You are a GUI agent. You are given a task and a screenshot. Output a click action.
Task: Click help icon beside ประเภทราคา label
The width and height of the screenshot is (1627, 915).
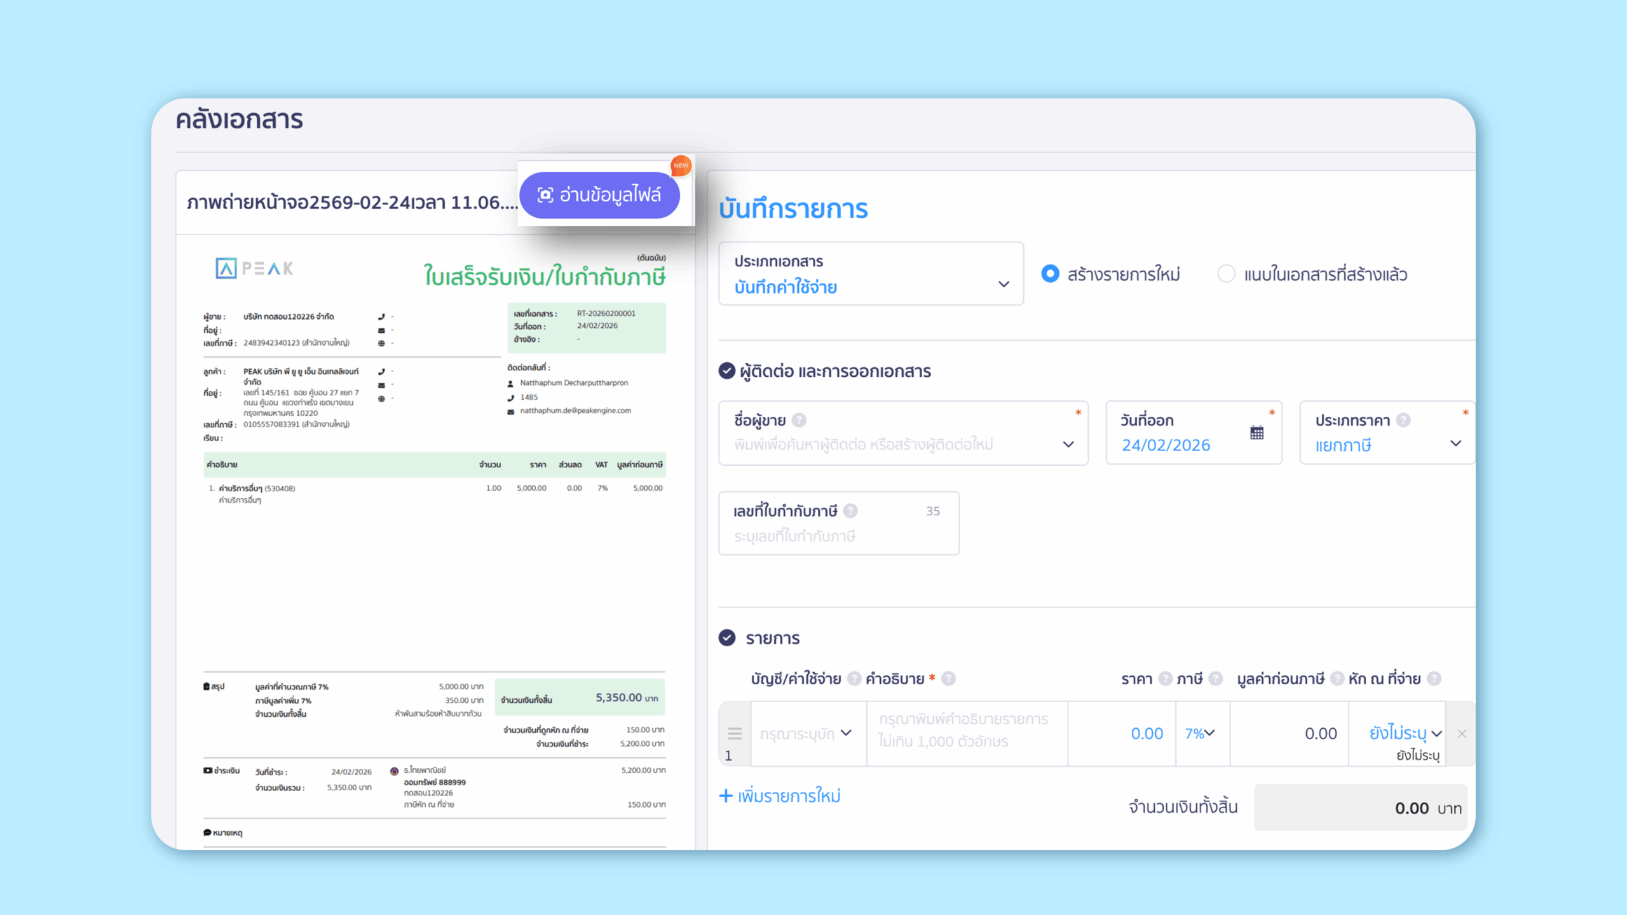pyautogui.click(x=1404, y=420)
